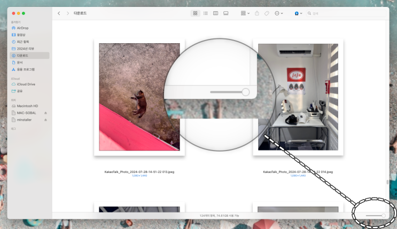Click the 최근 항목 clock icon
Viewport: 397px width, 229px height.
tap(14, 42)
